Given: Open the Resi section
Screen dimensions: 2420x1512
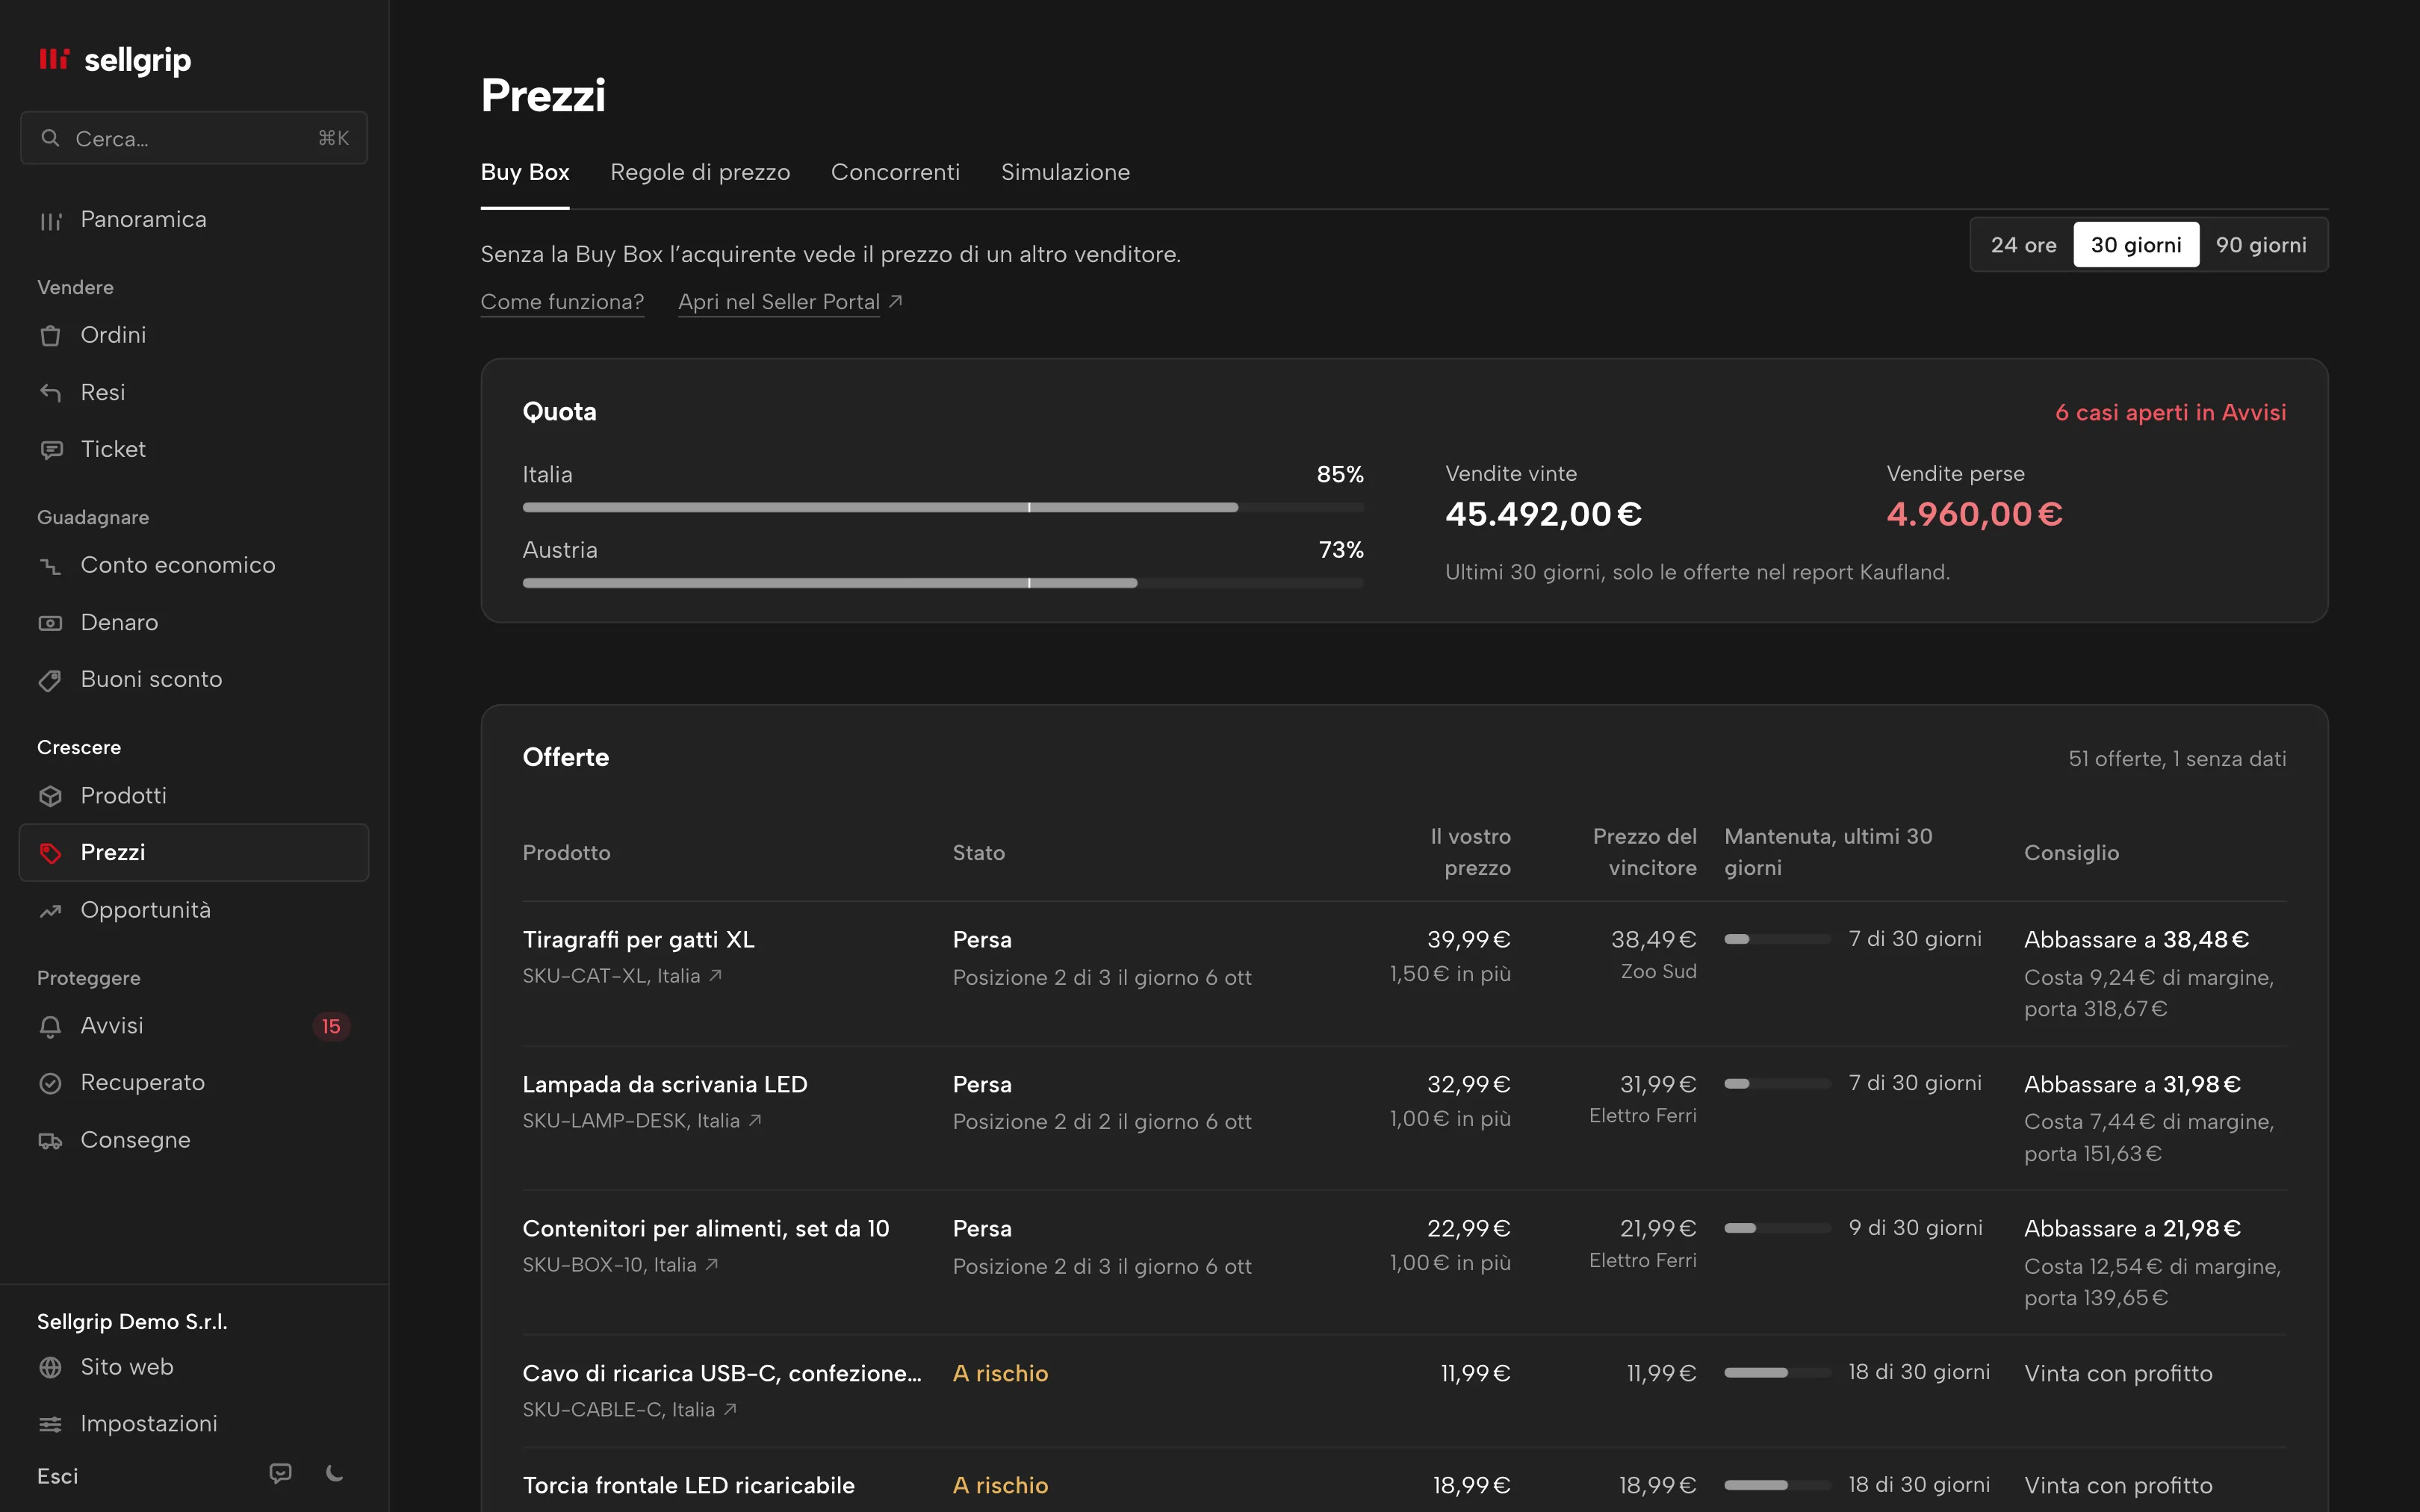Looking at the screenshot, I should click(x=194, y=392).
